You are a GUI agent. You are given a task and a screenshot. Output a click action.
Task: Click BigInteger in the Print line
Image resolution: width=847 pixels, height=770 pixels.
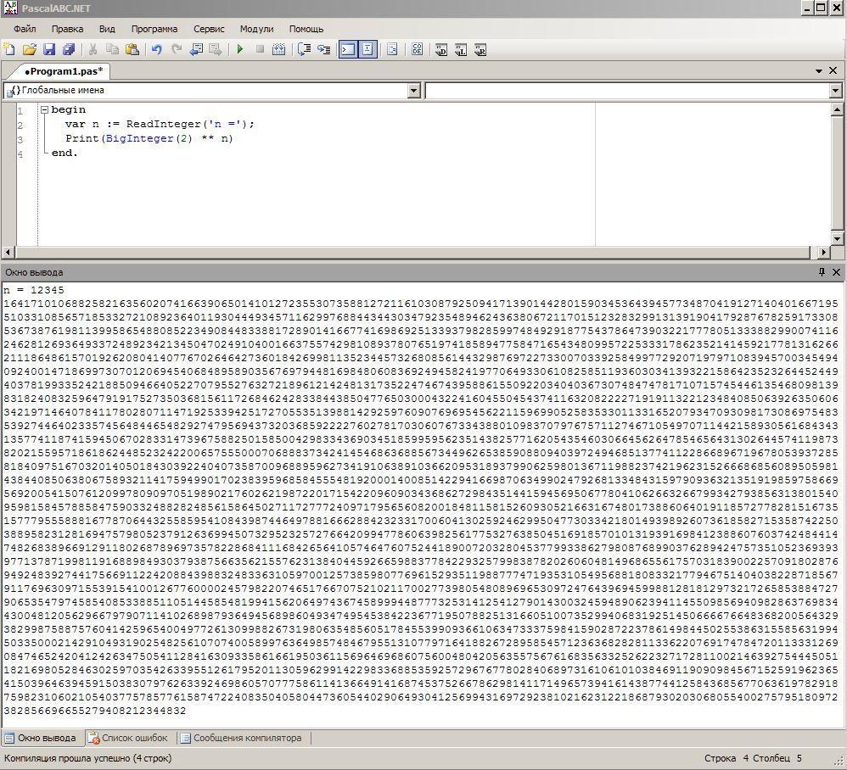coord(139,138)
